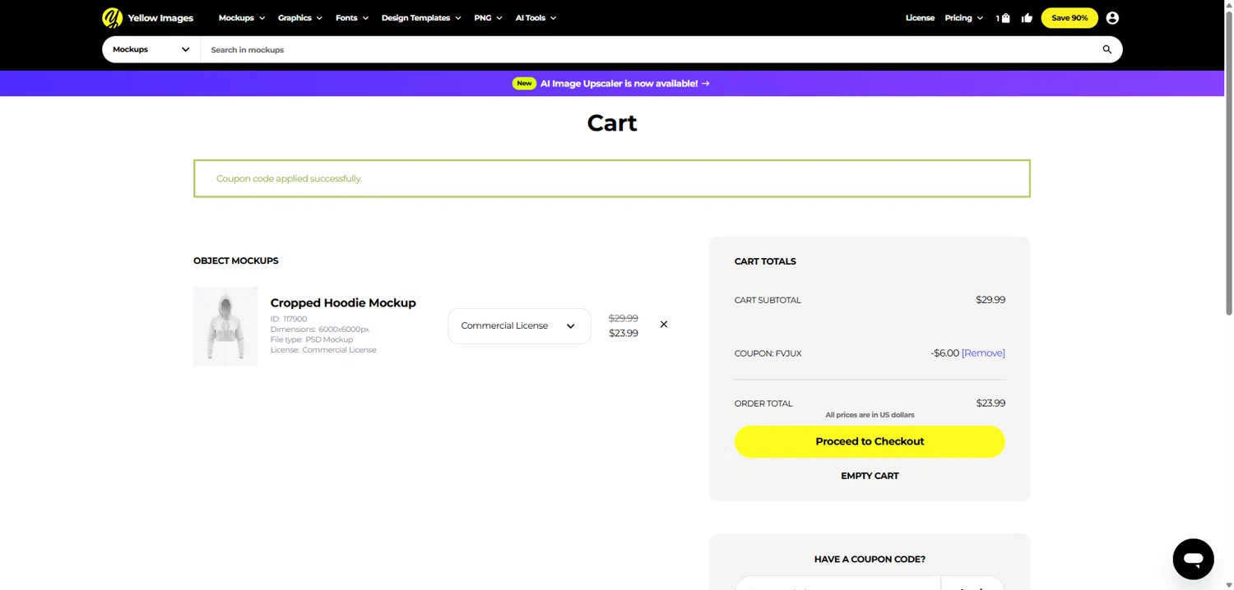Viewport: 1234px width, 590px height.
Task: Open the PNG menu
Action: [x=489, y=17]
